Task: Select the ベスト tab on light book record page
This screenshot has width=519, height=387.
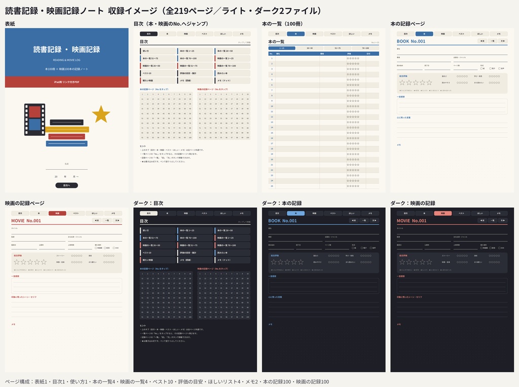Action: click(461, 34)
